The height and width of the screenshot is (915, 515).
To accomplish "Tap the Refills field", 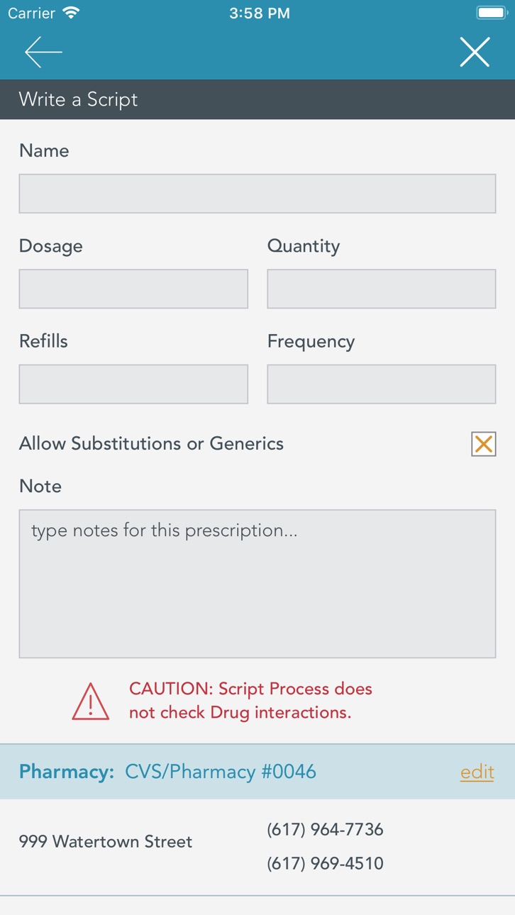I will [133, 384].
